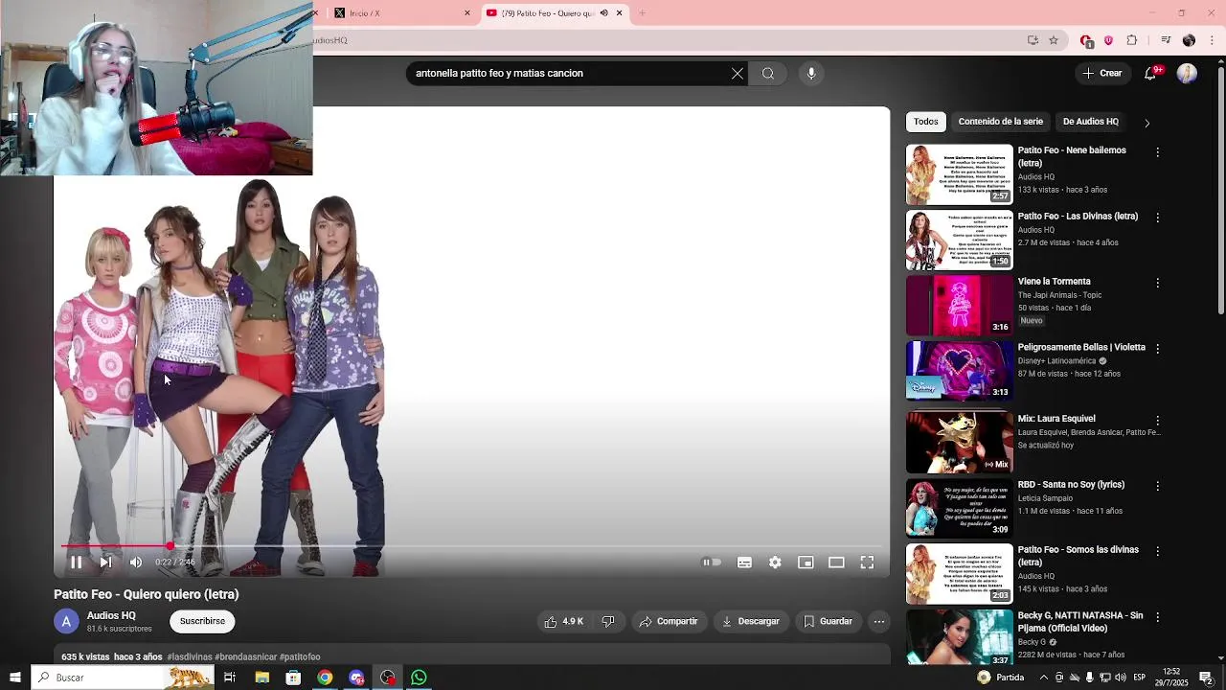Open the Windows Start menu
Screen dimensions: 1226x690
15,678
